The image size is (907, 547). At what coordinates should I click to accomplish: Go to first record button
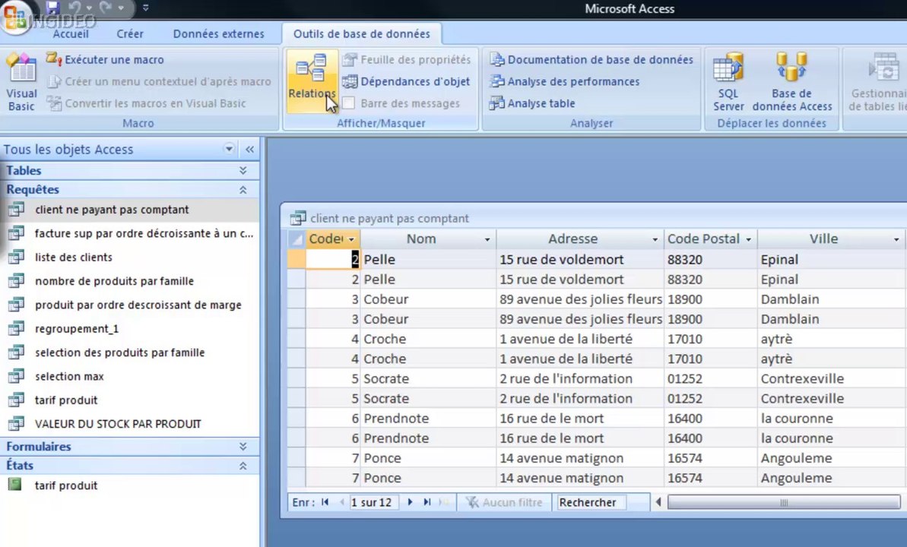pos(325,502)
